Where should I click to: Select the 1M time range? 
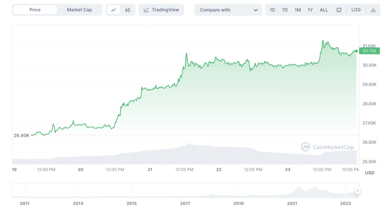[x=298, y=10]
